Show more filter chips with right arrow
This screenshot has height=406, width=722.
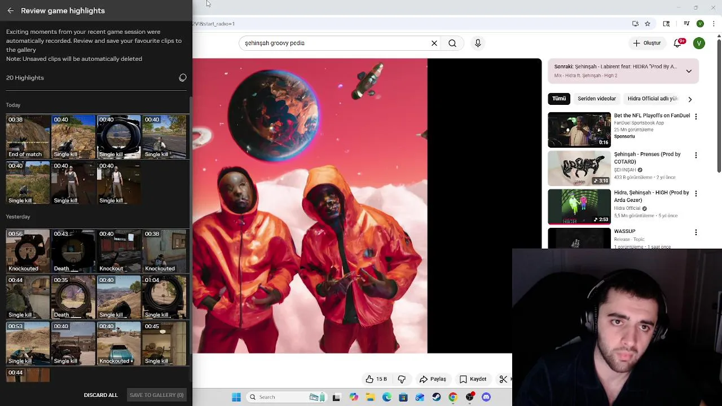point(689,99)
